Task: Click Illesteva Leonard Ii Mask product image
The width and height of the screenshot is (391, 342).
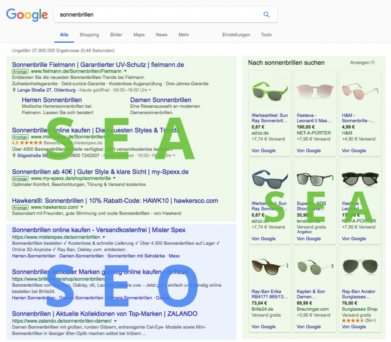Action: [x=315, y=91]
